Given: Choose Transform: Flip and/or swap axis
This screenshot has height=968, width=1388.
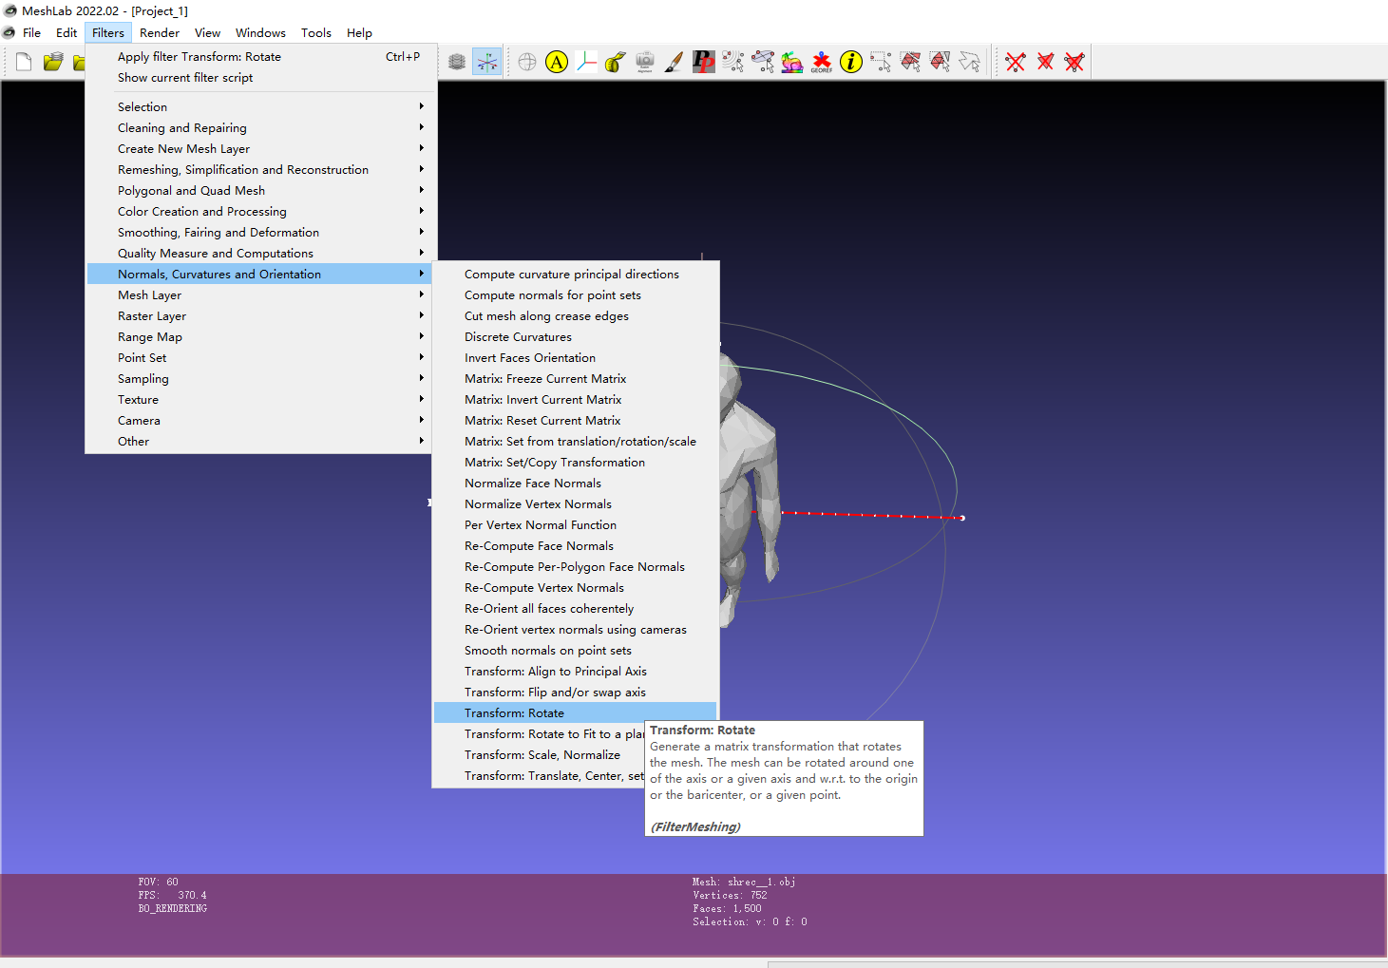Looking at the screenshot, I should pyautogui.click(x=575, y=693).
